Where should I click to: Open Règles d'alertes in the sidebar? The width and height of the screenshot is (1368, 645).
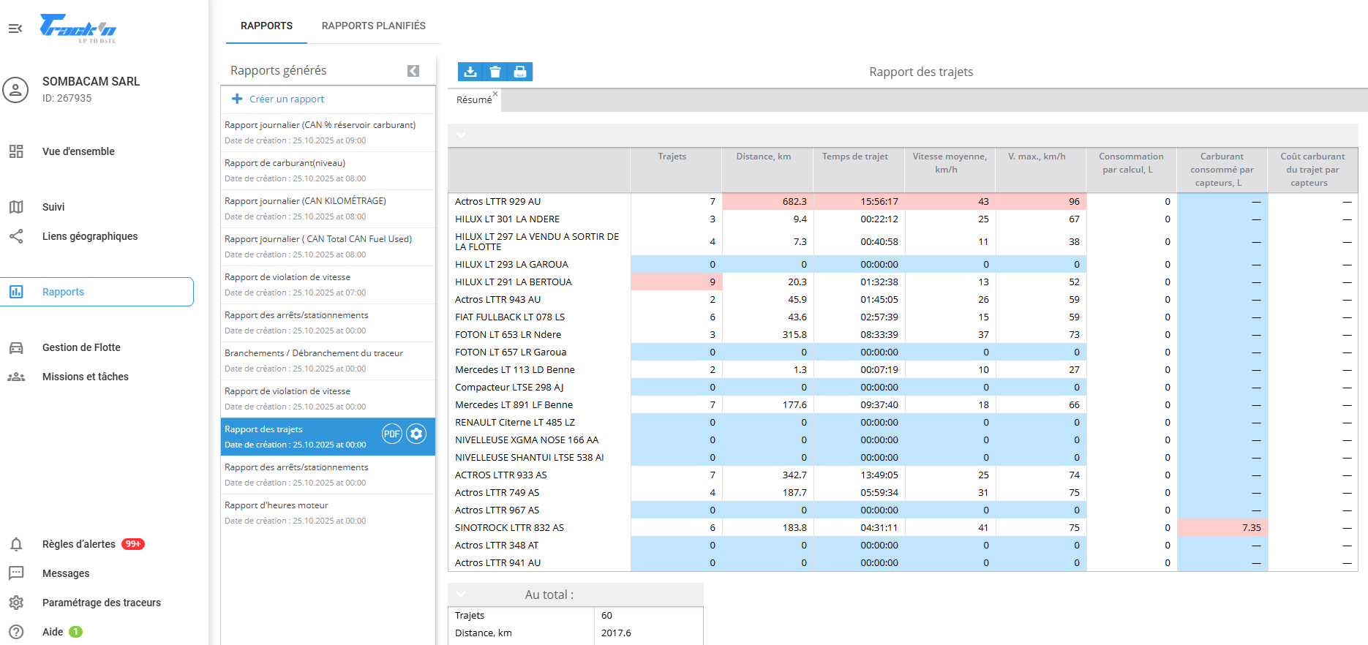(78, 544)
